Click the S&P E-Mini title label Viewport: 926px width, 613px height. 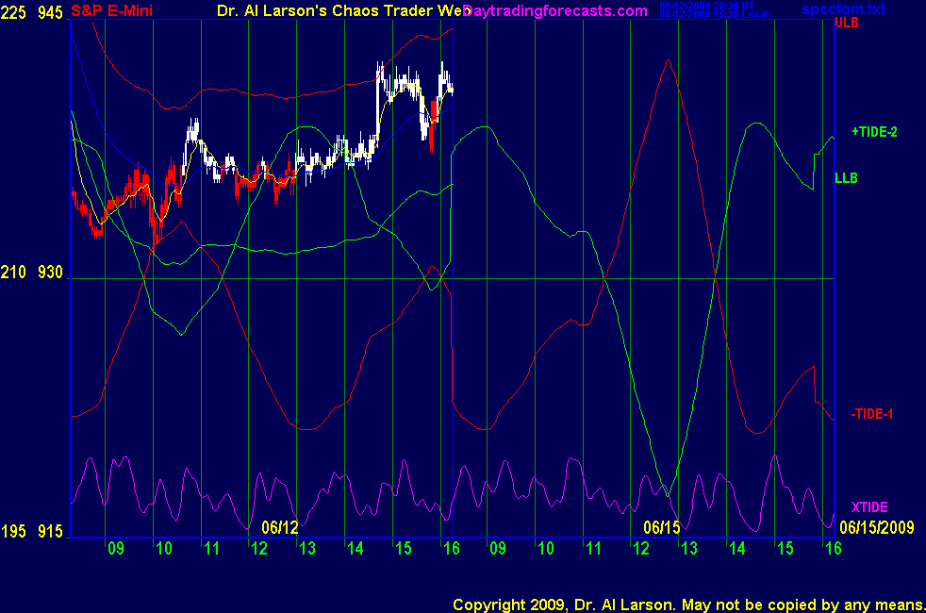tap(112, 11)
